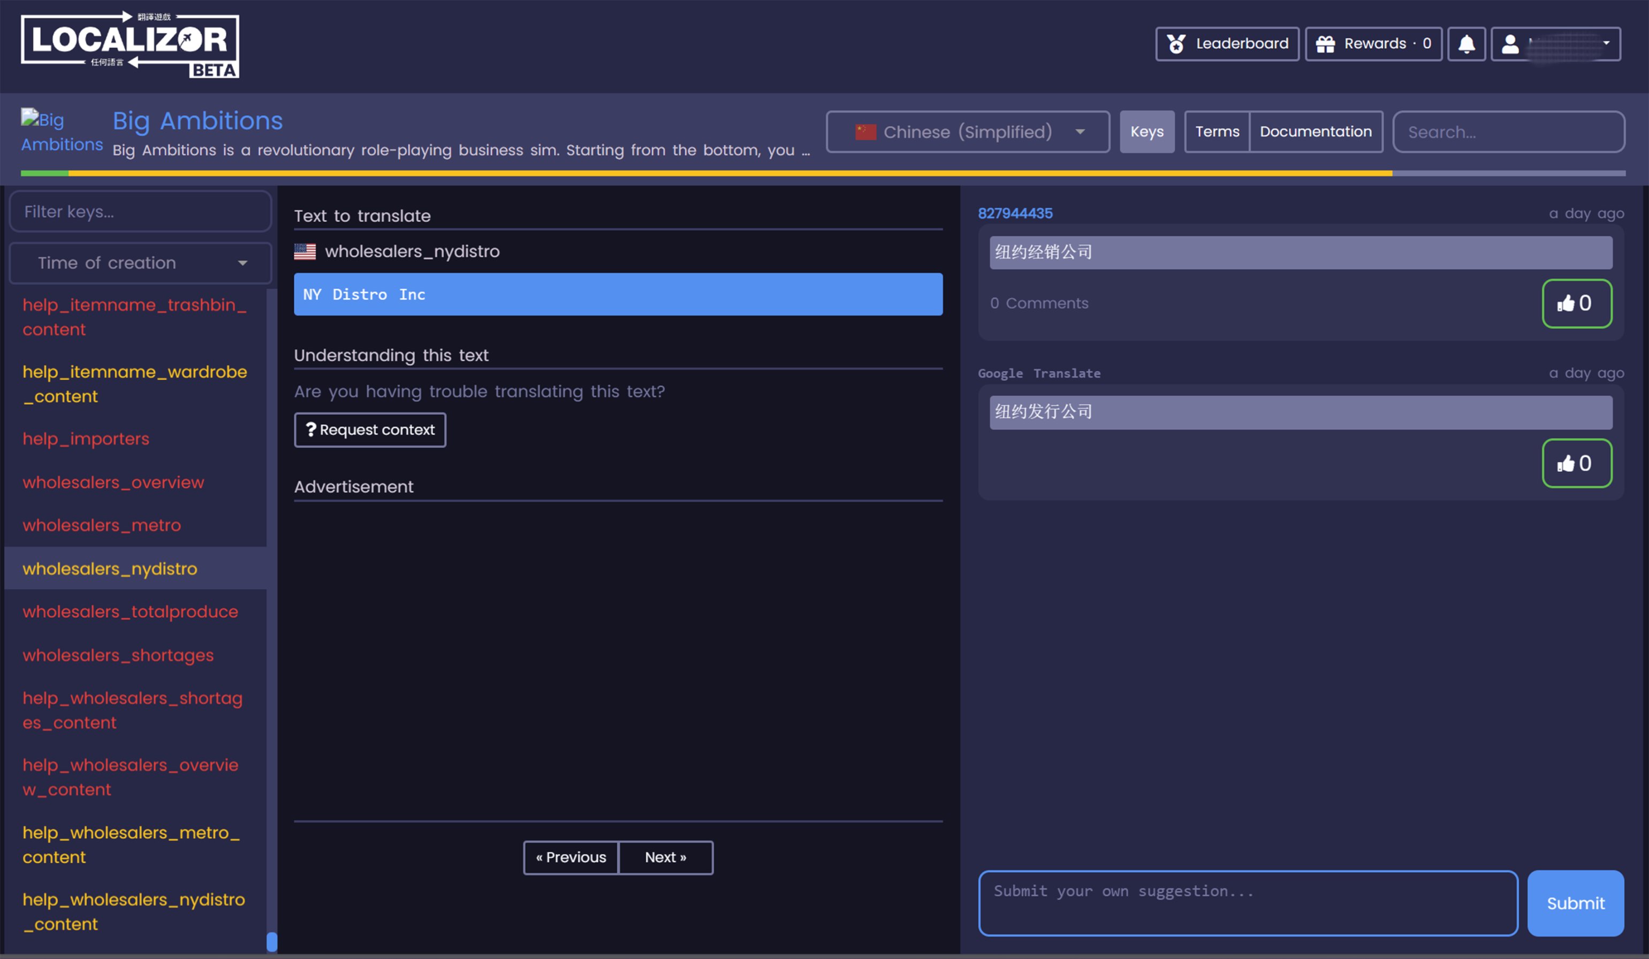Viewport: 1649px width, 959px height.
Task: Click the key list scrollbar handle
Action: coord(271,941)
